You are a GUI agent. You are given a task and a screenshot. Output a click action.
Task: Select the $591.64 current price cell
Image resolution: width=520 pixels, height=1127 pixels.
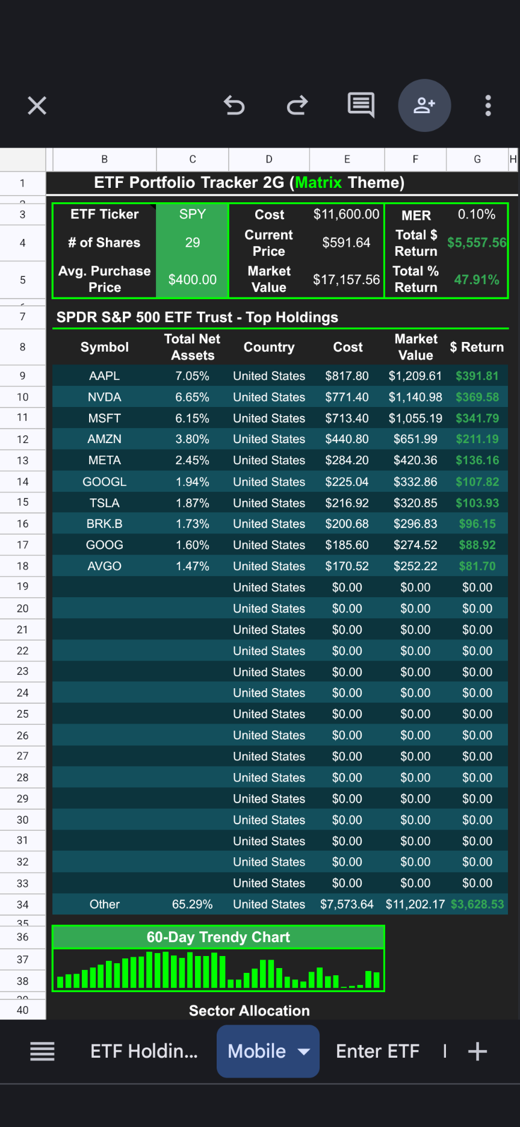click(x=347, y=243)
